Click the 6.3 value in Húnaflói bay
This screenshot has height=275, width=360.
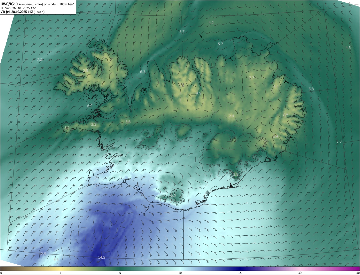coord(143,72)
